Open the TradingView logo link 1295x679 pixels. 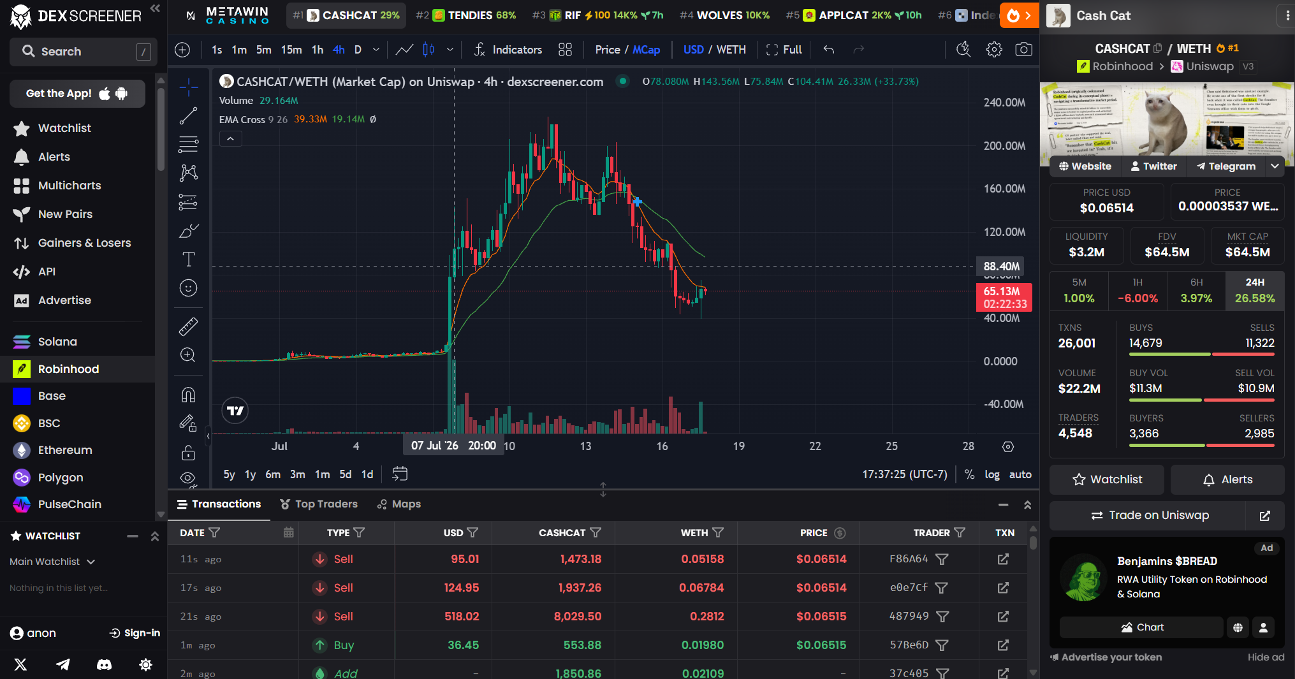tap(235, 411)
